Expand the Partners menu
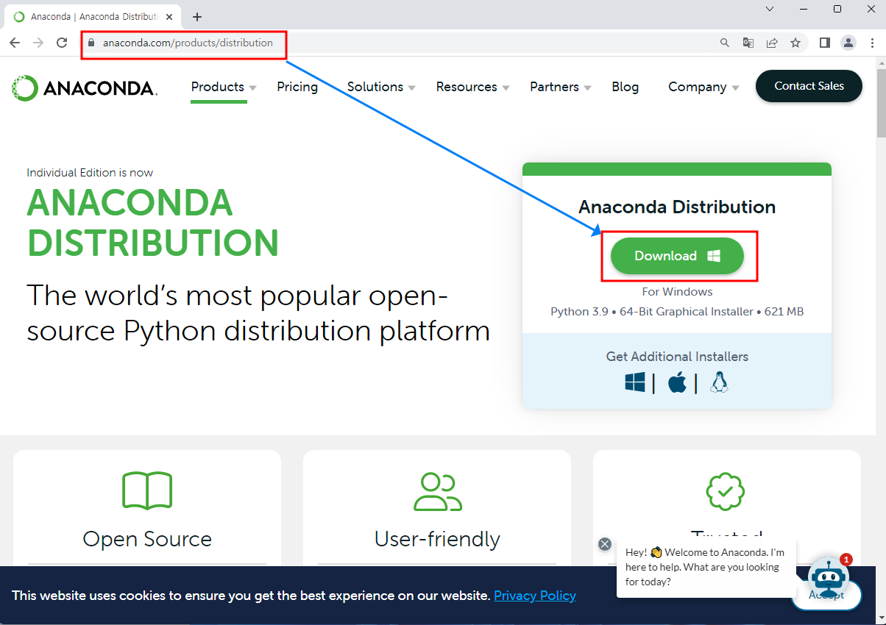The height and width of the screenshot is (625, 886). 561,87
